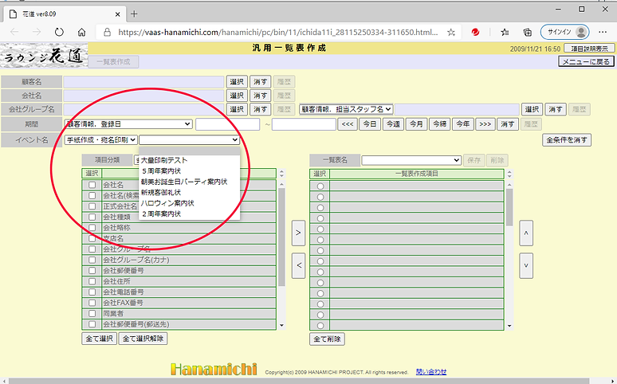Open the favorites list icon

(x=505, y=32)
